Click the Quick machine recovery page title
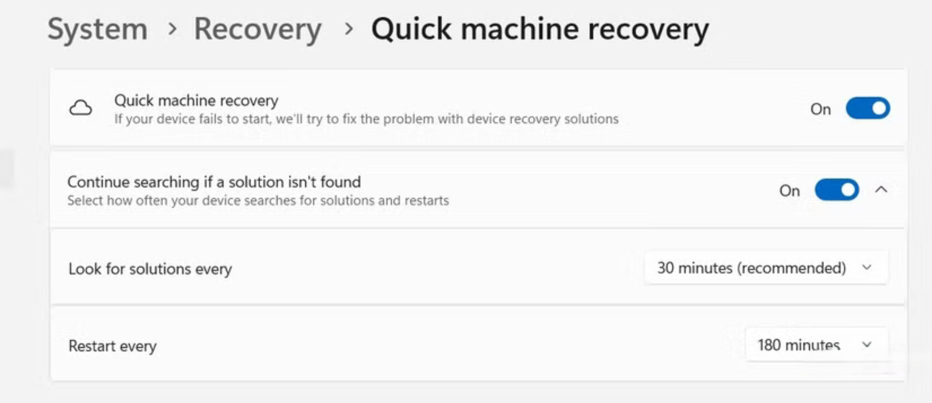 pos(539,29)
